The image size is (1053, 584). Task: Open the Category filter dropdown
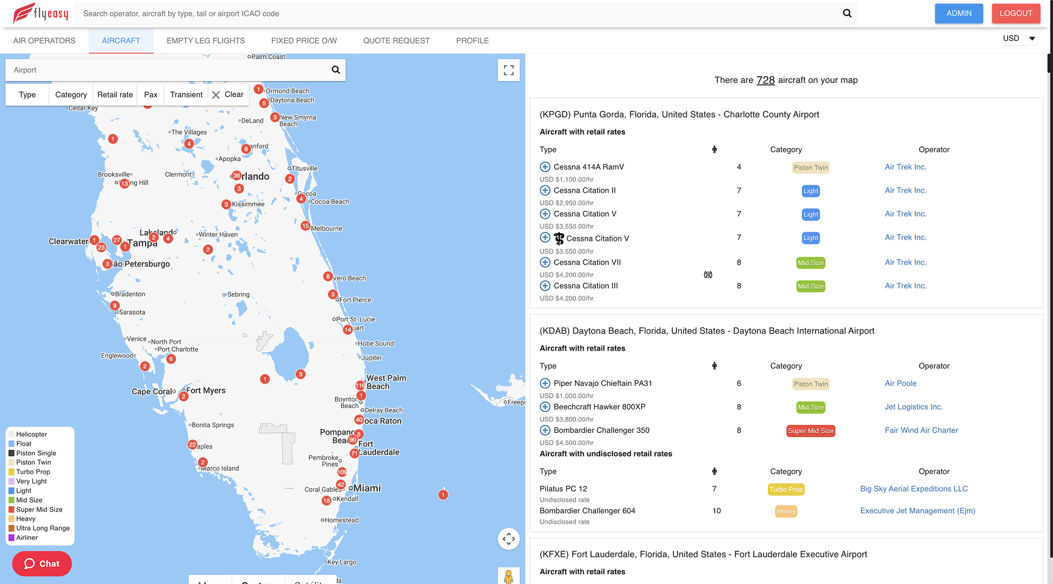71,95
